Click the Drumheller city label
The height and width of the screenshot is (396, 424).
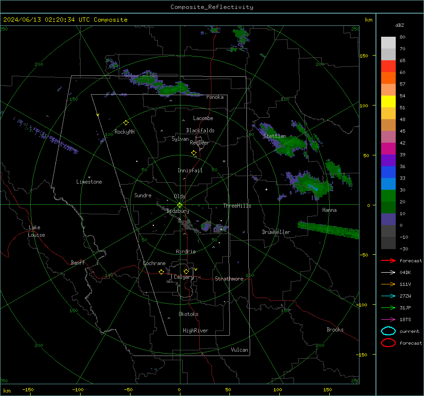coord(276,232)
